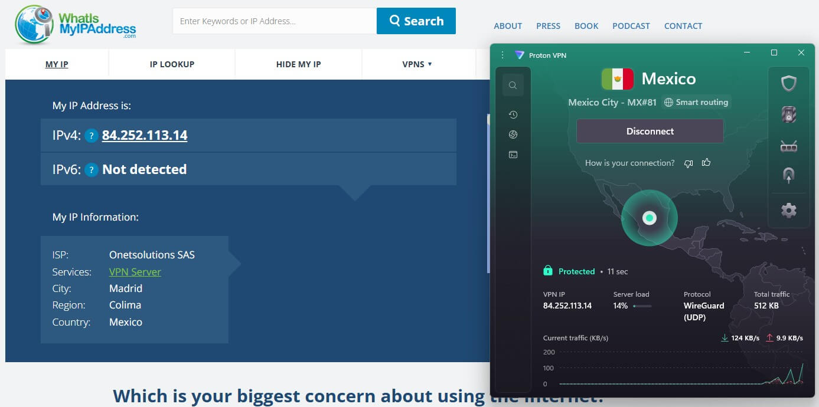Open the IP LOOKUP tab
This screenshot has width=819, height=407.
click(172, 64)
